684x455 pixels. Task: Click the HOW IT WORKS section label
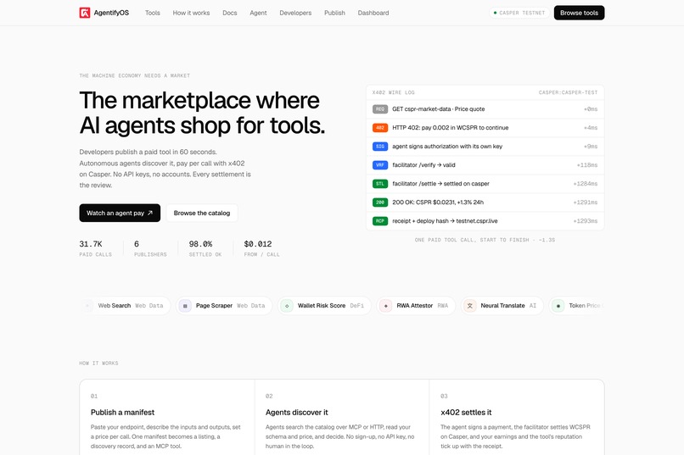(98, 363)
